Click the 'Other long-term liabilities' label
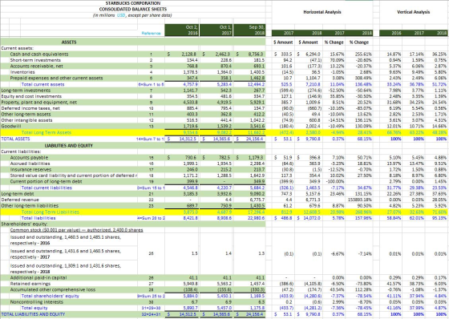449x319 pixels. coord(30,206)
